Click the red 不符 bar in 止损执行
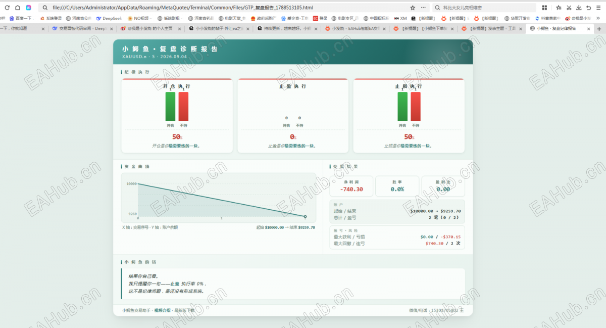Image resolution: width=606 pixels, height=328 pixels. (x=415, y=106)
